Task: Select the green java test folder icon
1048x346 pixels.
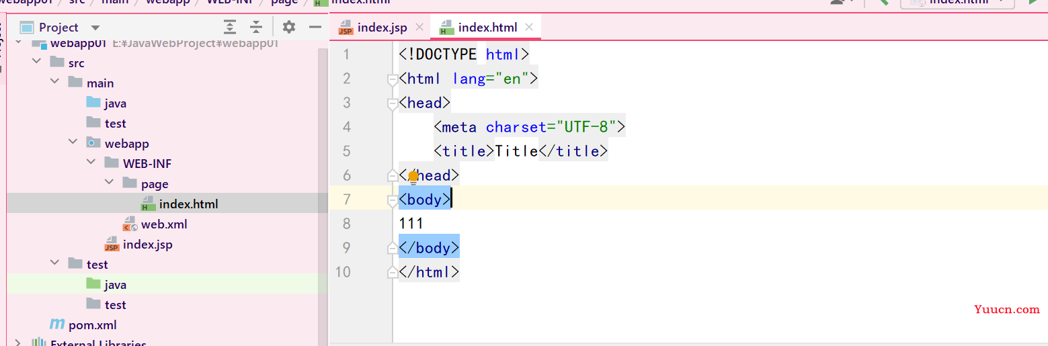Action: click(x=93, y=284)
